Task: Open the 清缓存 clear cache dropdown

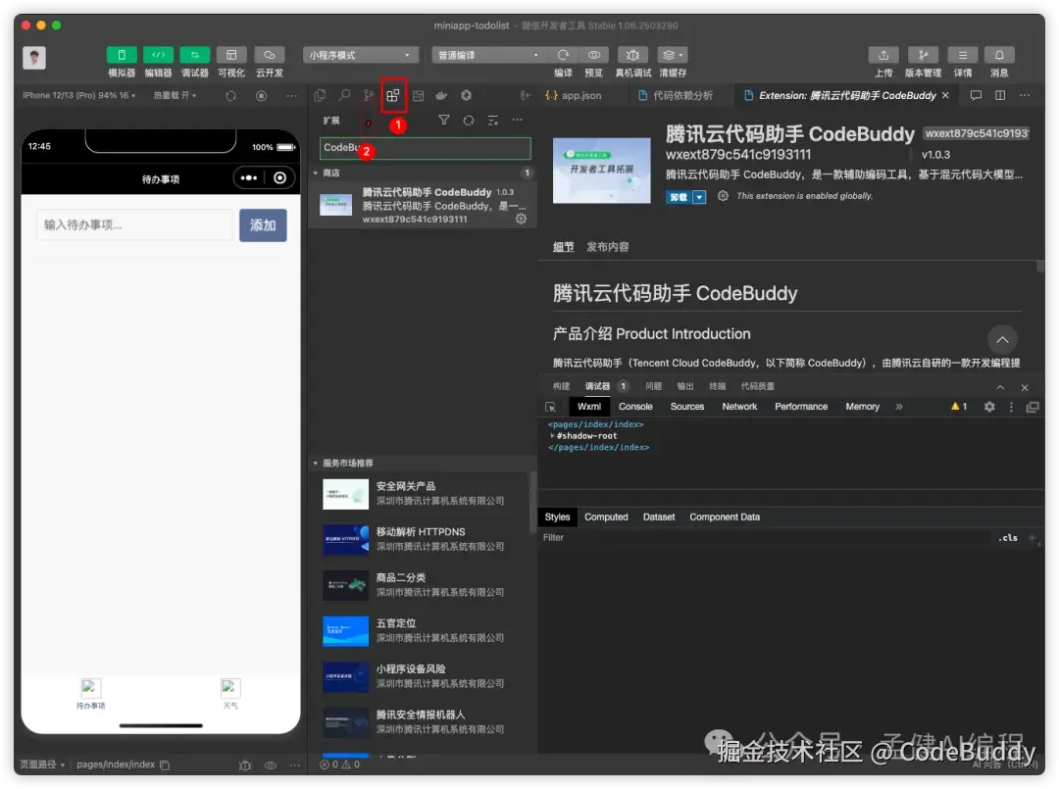Action: [x=673, y=55]
